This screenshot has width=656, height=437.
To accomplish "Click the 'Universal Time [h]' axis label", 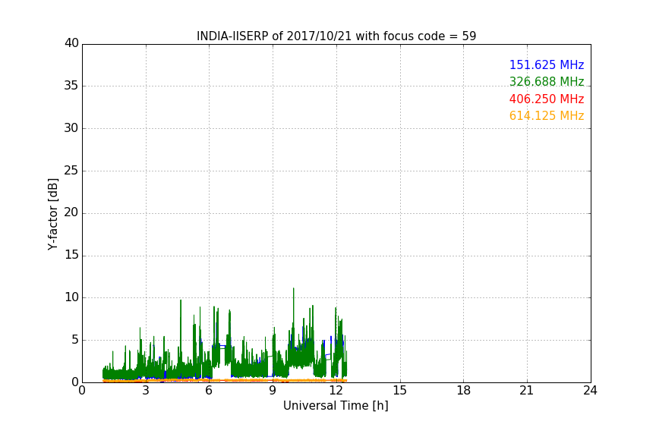I will [x=336, y=406].
